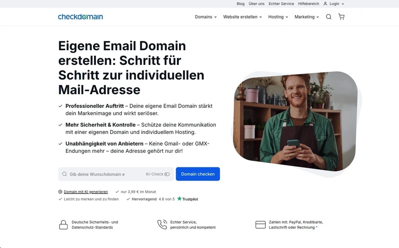Open the Website erstellen menu
The width and height of the screenshot is (399, 248).
coord(242,17)
